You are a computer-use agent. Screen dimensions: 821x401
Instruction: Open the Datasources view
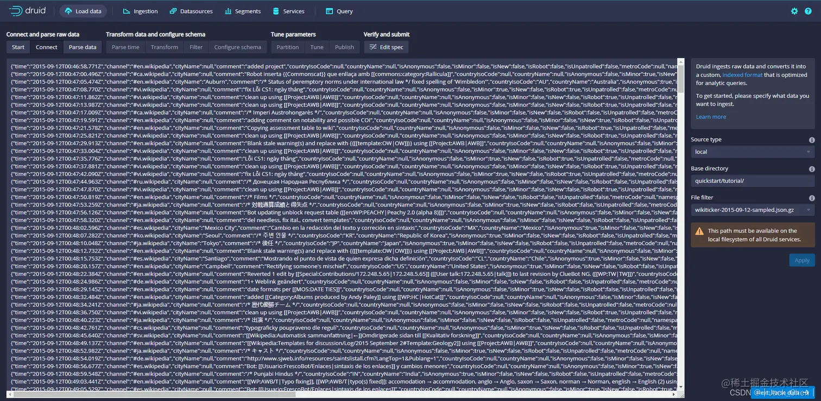point(191,11)
